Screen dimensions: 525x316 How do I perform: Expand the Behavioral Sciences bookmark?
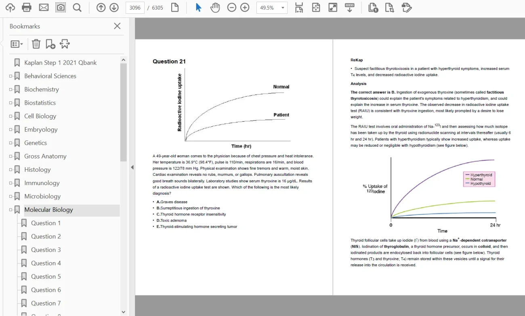tap(11, 76)
